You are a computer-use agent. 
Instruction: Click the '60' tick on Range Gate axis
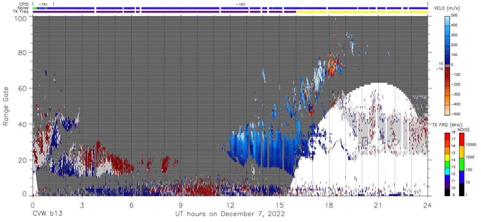click(22, 88)
